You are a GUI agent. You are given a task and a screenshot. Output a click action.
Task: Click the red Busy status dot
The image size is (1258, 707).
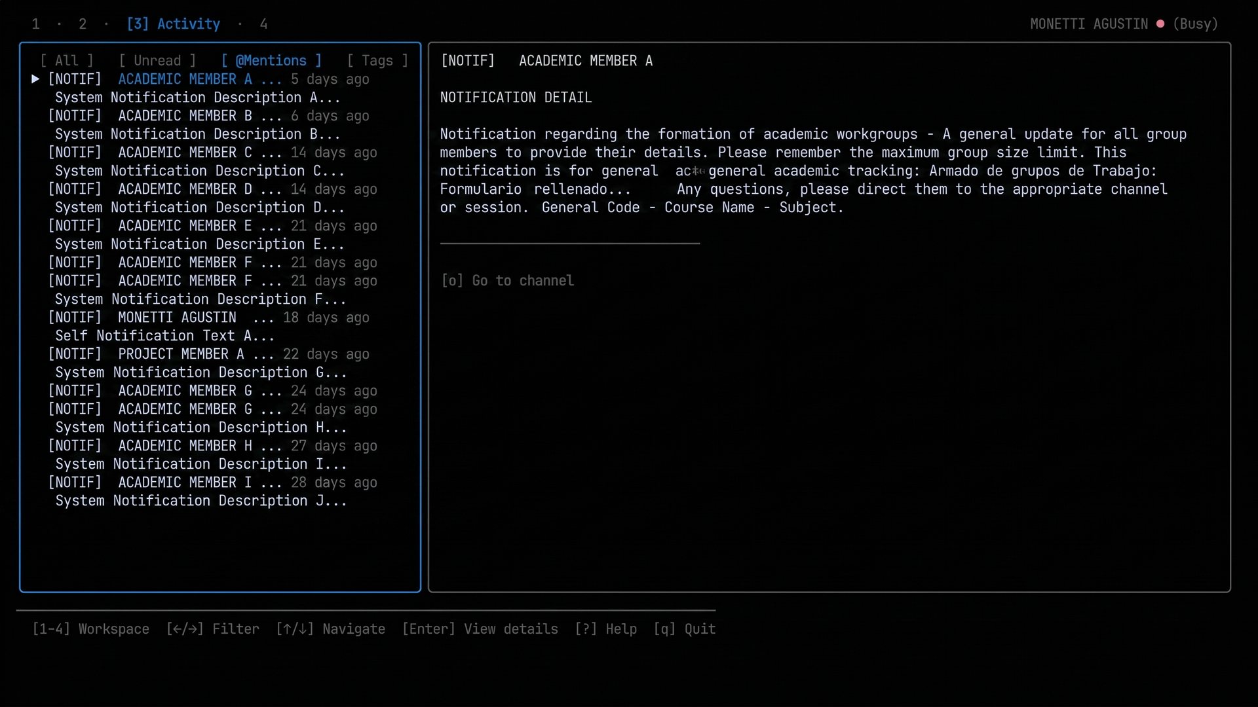1160,24
